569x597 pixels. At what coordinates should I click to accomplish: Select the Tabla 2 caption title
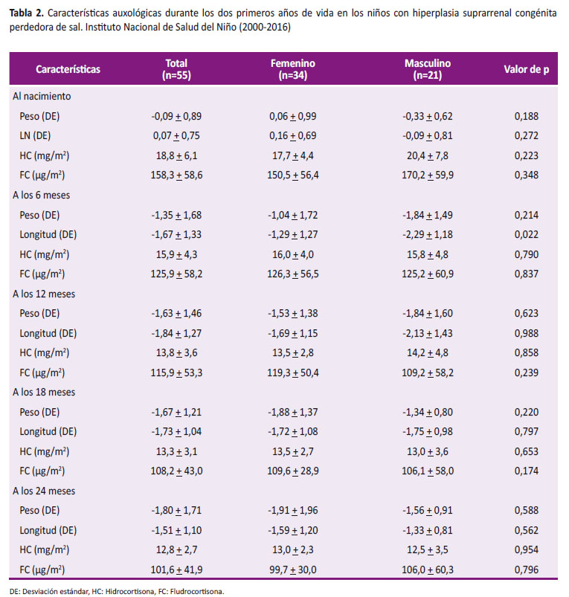pyautogui.click(x=283, y=20)
